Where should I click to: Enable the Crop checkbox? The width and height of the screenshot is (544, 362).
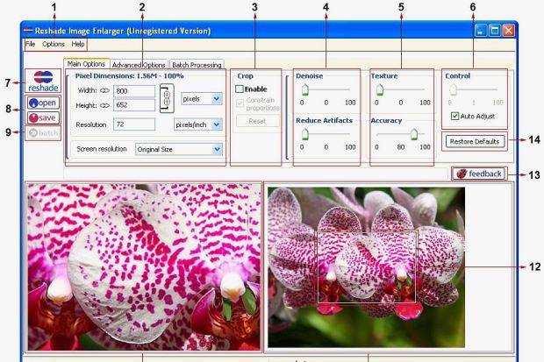240,89
